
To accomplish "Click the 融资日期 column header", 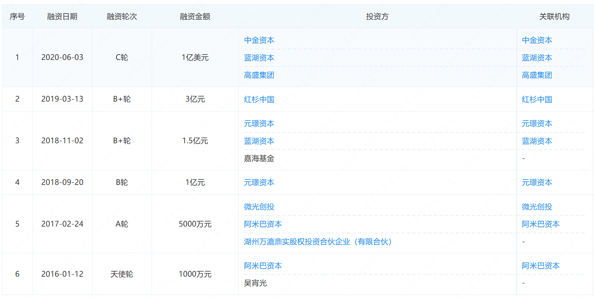I will click(x=62, y=17).
